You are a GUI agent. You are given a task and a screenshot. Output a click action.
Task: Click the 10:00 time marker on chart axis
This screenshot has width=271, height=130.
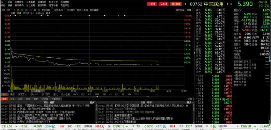pos(26,91)
